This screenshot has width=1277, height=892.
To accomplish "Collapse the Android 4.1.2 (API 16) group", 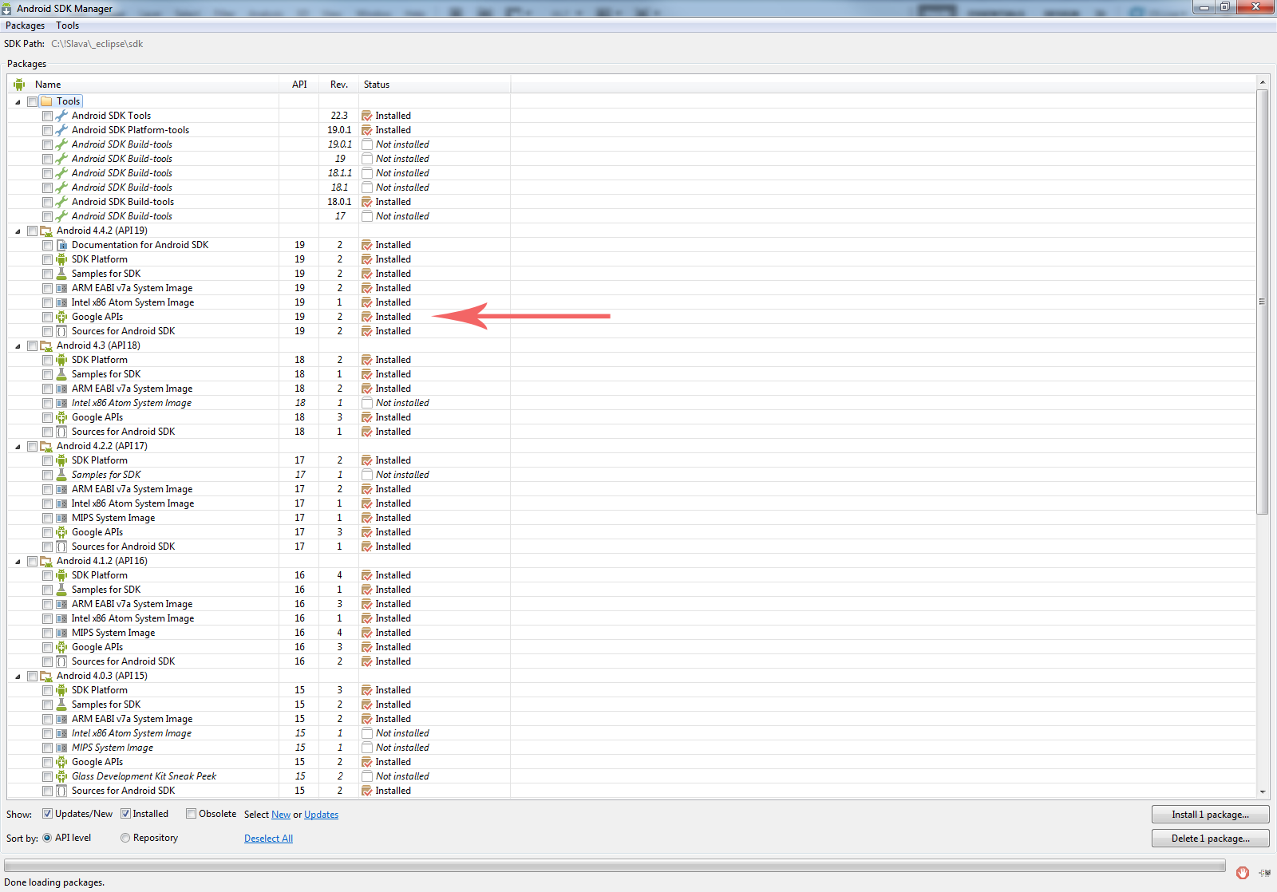I will 18,561.
